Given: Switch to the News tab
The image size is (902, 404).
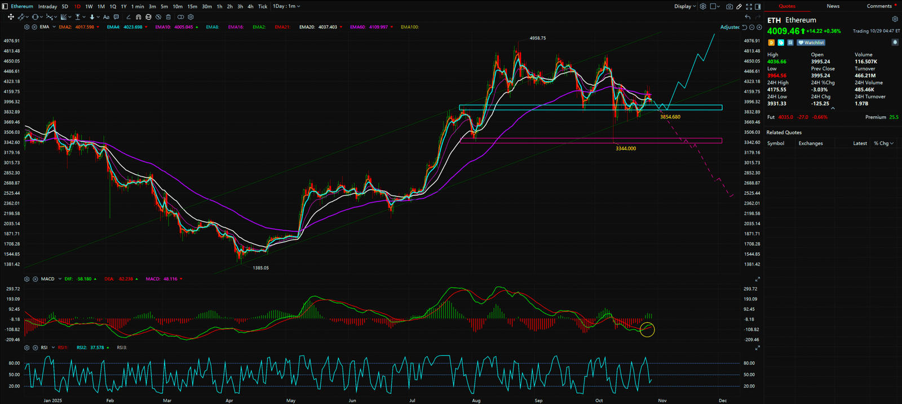Looking at the screenshot, I should coord(833,6).
